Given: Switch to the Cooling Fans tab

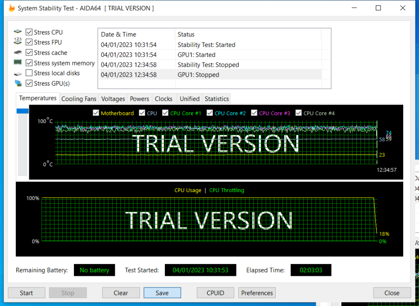Looking at the screenshot, I should pos(79,99).
